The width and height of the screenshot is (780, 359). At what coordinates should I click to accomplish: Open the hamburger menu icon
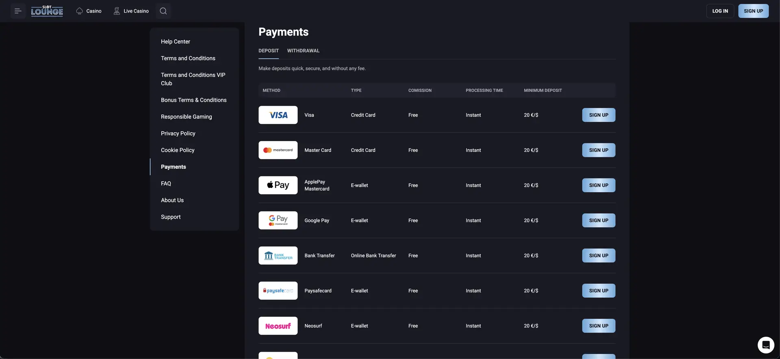pos(18,11)
